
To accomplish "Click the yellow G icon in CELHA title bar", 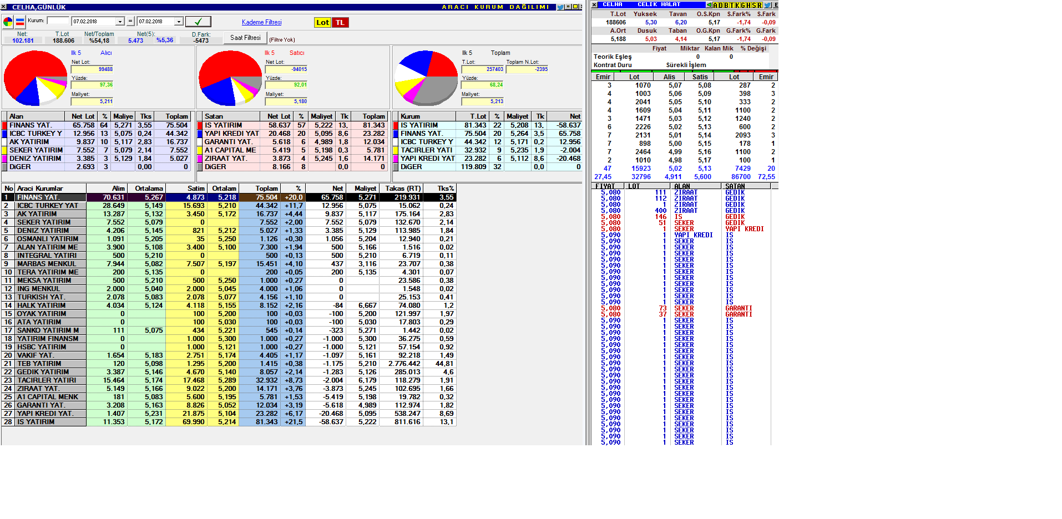I will [743, 5].
